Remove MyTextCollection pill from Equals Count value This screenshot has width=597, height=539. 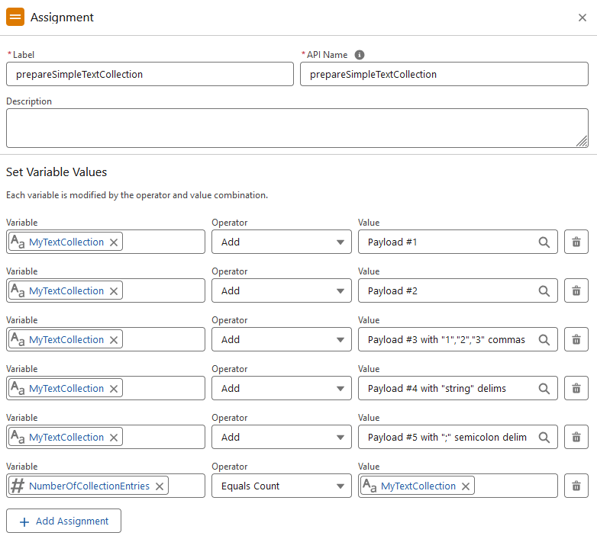pyautogui.click(x=465, y=486)
